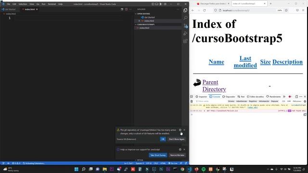Toggle the Advertencias console filter
This screenshot has width=308, height=173.
(242, 101)
